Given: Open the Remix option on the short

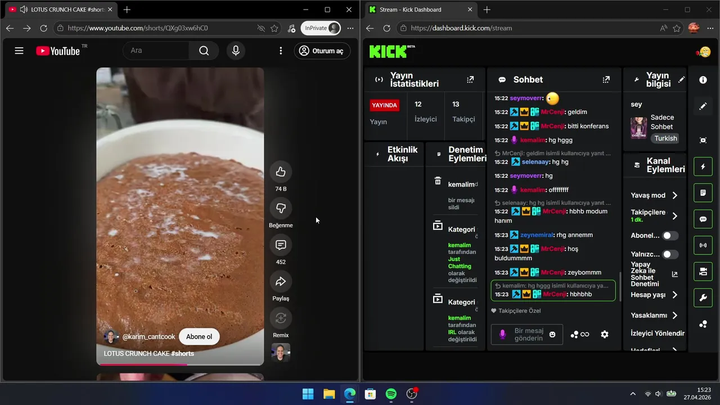Looking at the screenshot, I should (x=281, y=318).
